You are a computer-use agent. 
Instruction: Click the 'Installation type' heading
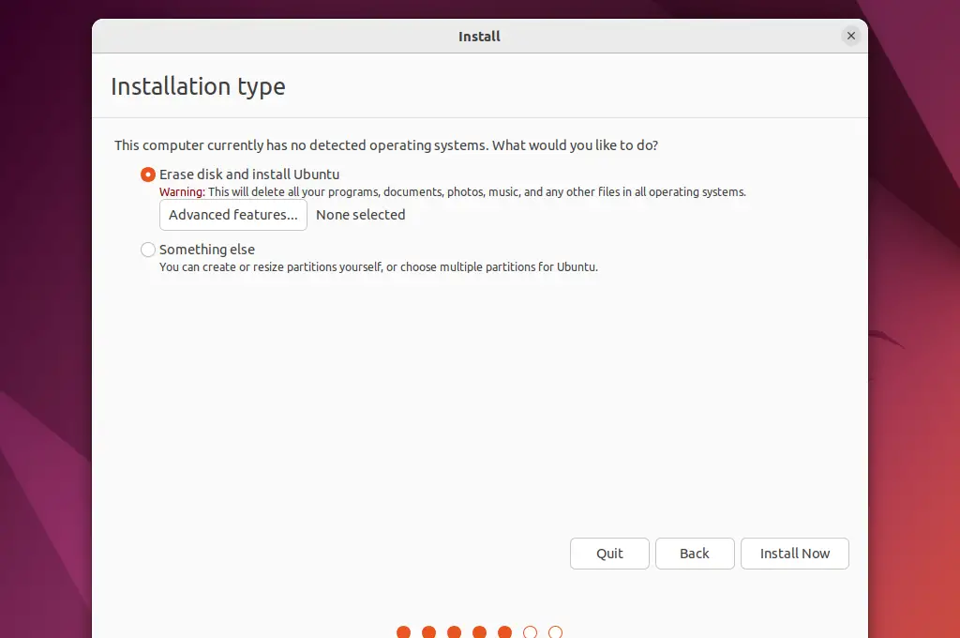click(198, 86)
